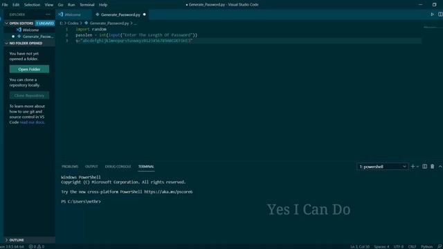This screenshot has width=443, height=249.
Task: Click the Clone Repository button
Action: (x=29, y=95)
